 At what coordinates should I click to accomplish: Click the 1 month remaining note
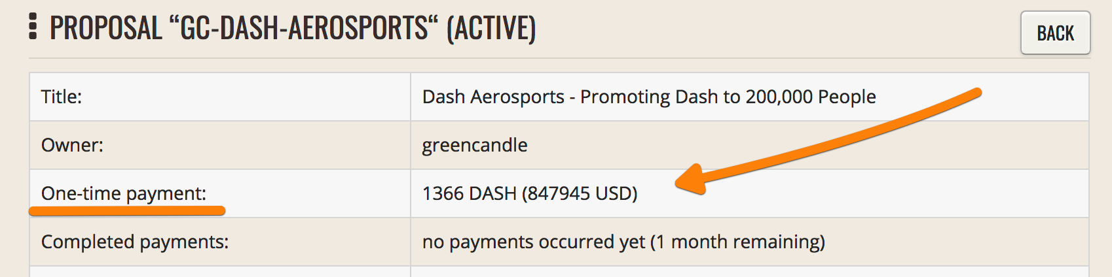coord(737,242)
